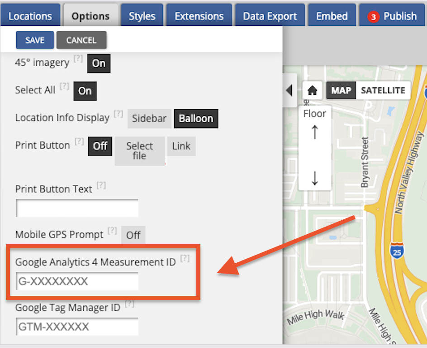The image size is (427, 348).
Task: Go up a floor with the up arrow
Action: (315, 132)
